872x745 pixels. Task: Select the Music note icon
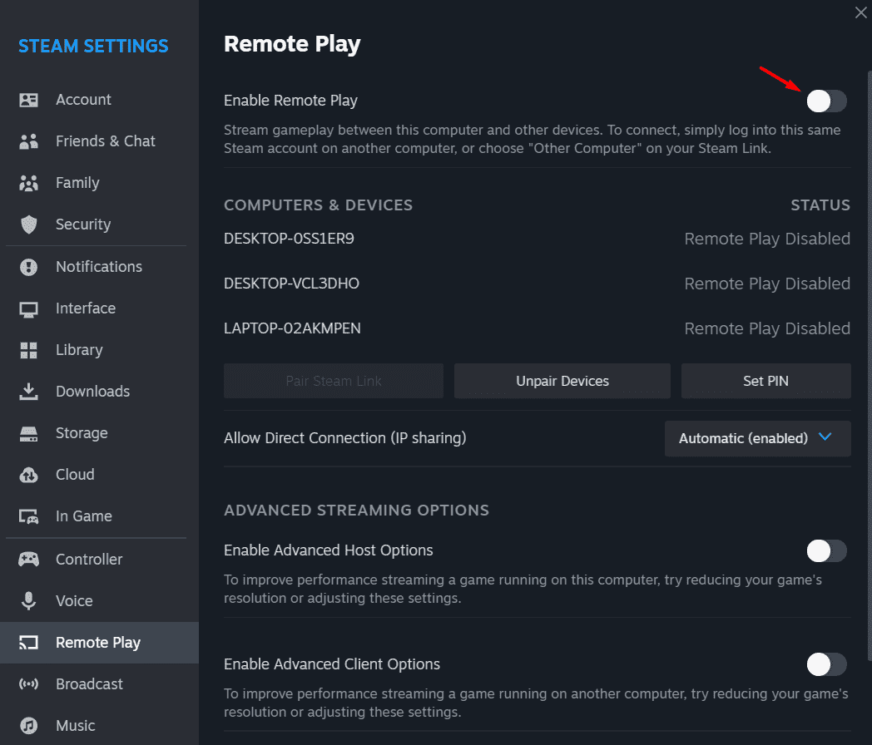coord(29,725)
